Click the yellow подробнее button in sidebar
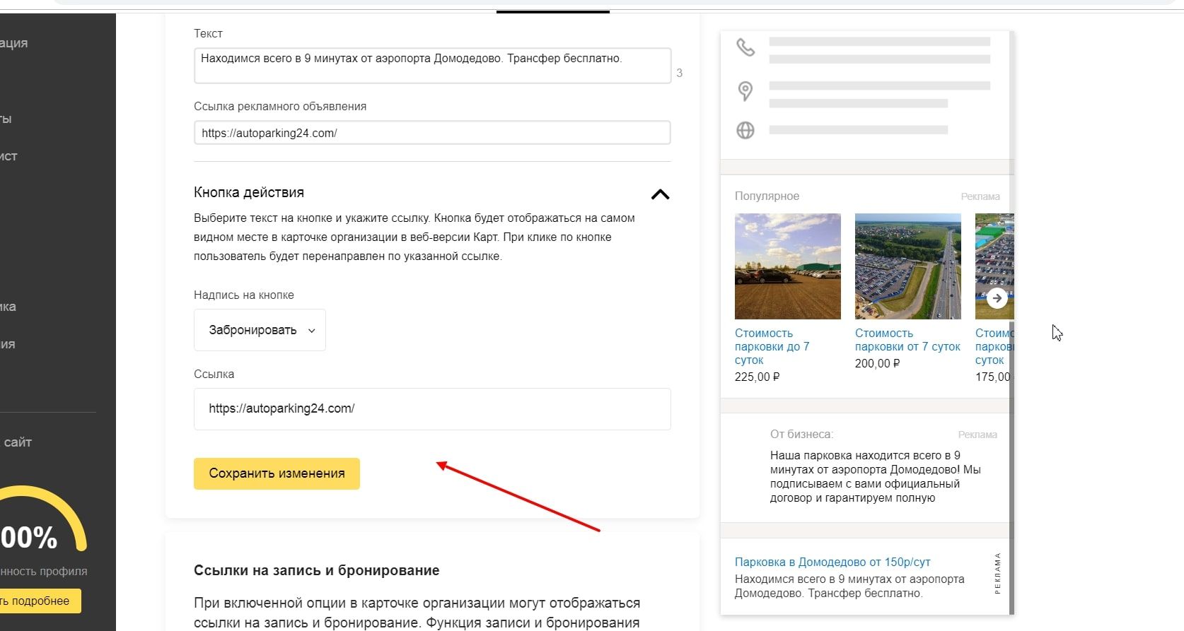1184x631 pixels. (39, 601)
